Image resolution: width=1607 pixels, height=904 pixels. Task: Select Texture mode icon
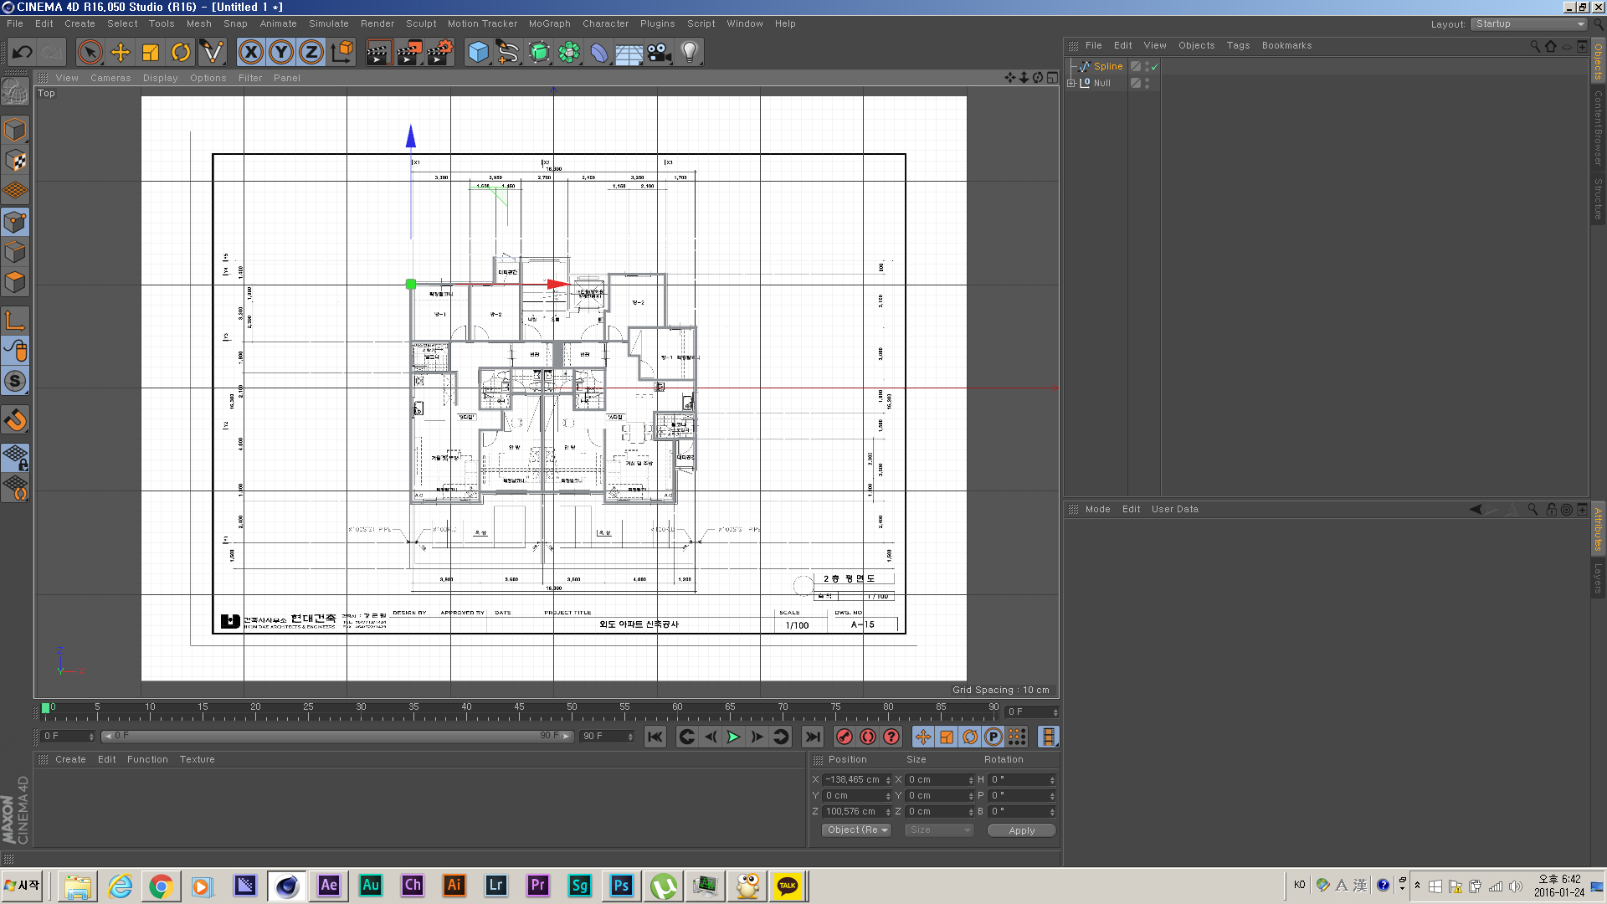[15, 160]
